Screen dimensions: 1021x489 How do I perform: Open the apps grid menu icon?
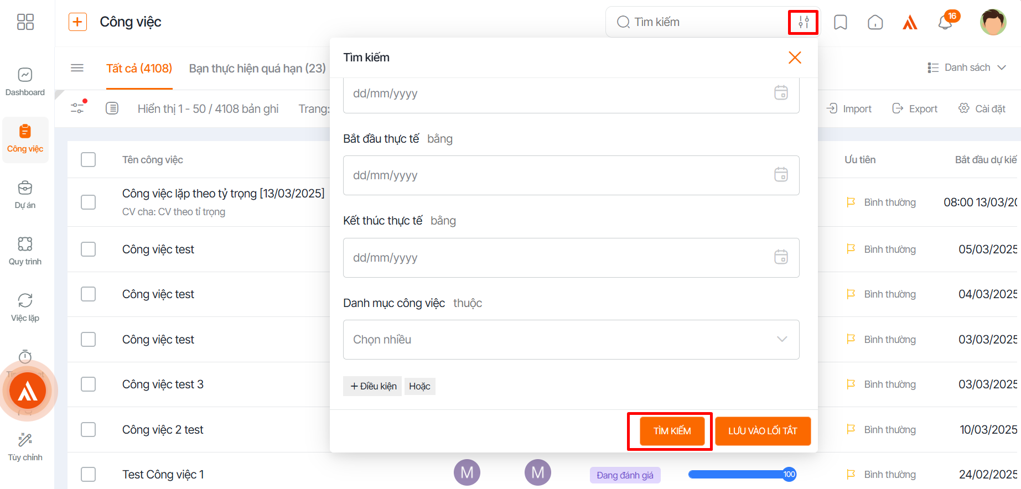pyautogui.click(x=25, y=22)
